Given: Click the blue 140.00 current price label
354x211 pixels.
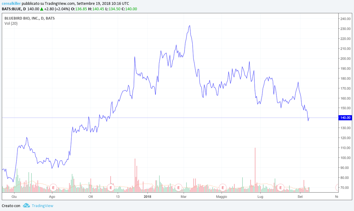Looking at the screenshot, I should (345, 118).
